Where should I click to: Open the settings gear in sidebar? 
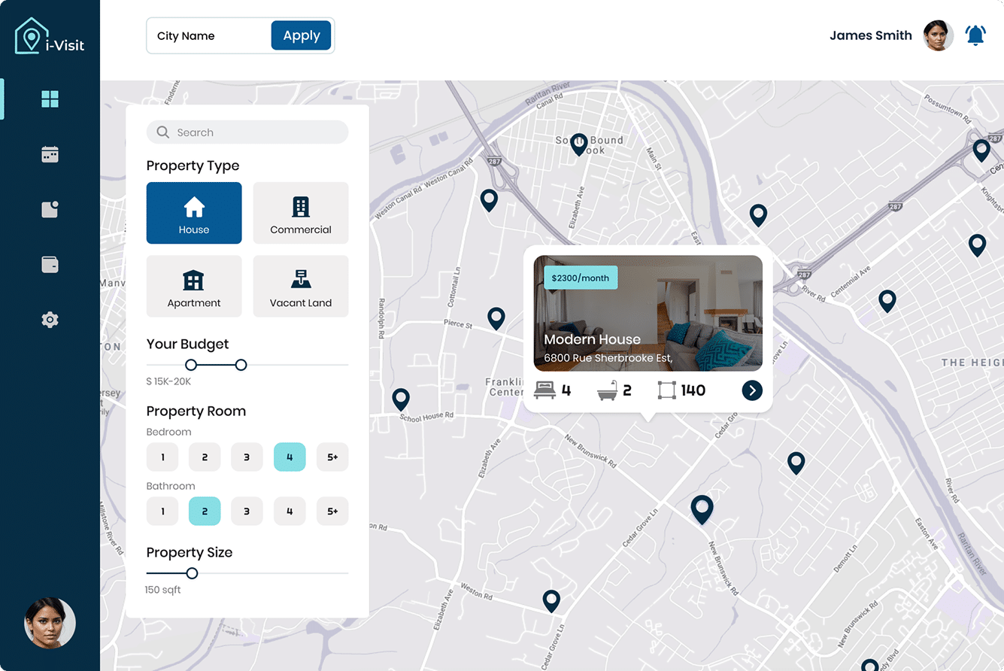pyautogui.click(x=50, y=320)
